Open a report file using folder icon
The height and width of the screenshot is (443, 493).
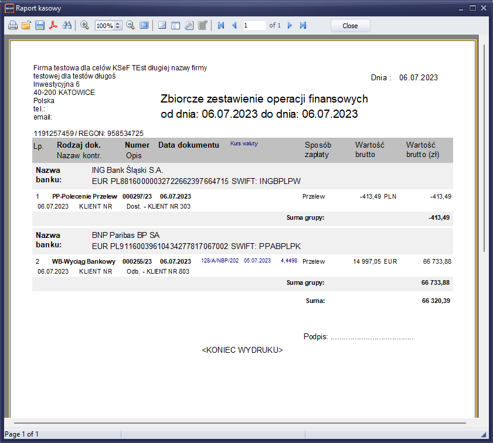26,26
